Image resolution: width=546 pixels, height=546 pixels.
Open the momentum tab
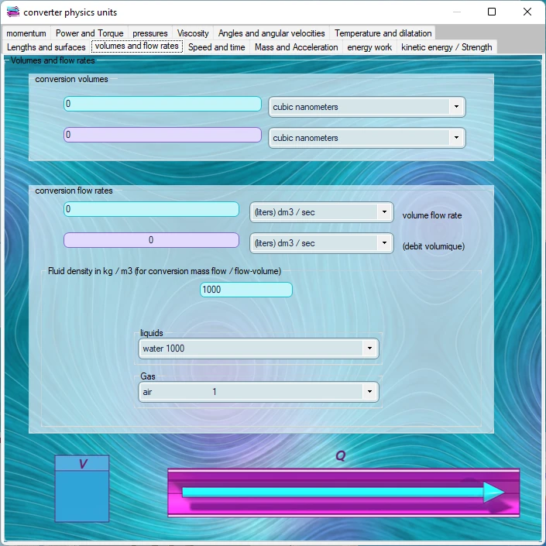point(26,33)
